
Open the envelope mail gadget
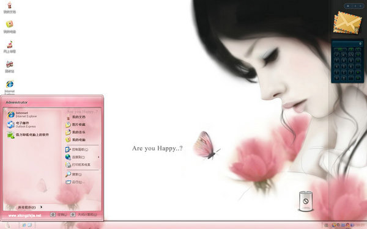pos(347,23)
